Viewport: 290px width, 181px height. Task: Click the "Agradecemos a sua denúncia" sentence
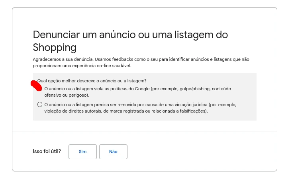(63, 59)
